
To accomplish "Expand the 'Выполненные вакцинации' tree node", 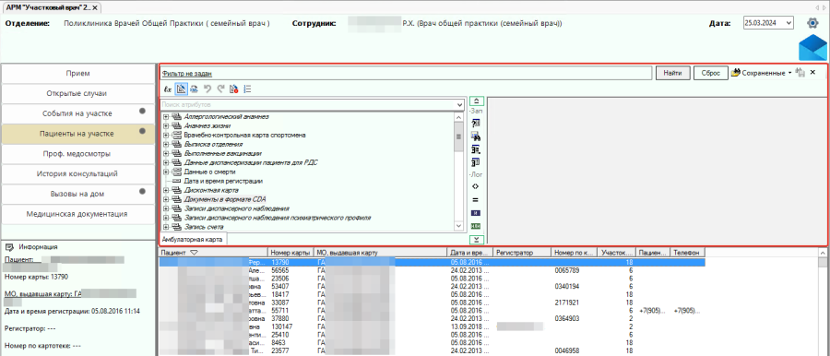I will click(x=166, y=154).
